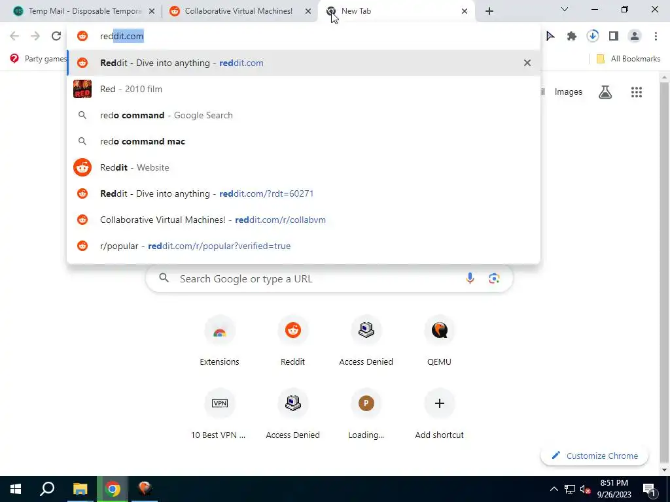Image resolution: width=670 pixels, height=502 pixels.
Task: Open the QEMU shortcut tile
Action: click(x=439, y=341)
